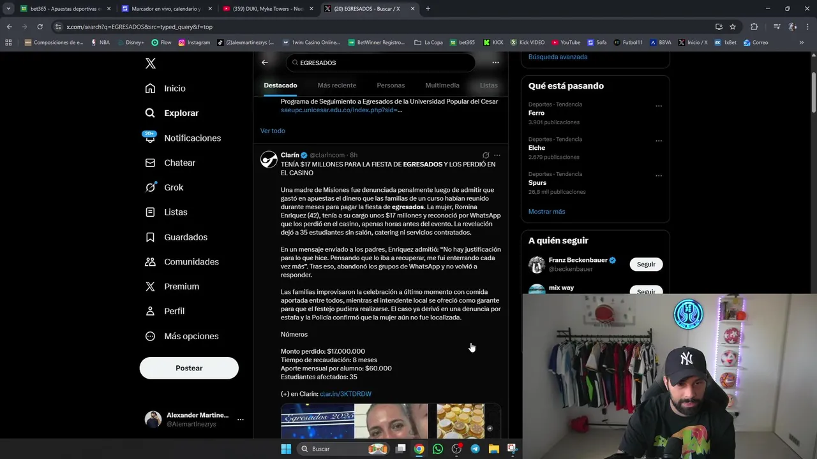Click the X logo in the sidebar
Viewport: 817px width, 459px height.
point(150,63)
